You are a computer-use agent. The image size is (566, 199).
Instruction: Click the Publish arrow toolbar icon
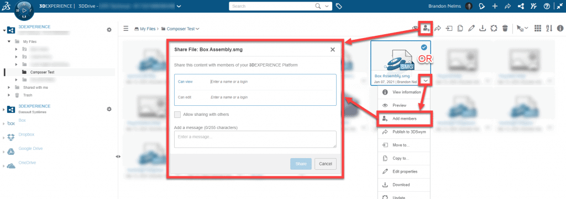click(x=438, y=29)
